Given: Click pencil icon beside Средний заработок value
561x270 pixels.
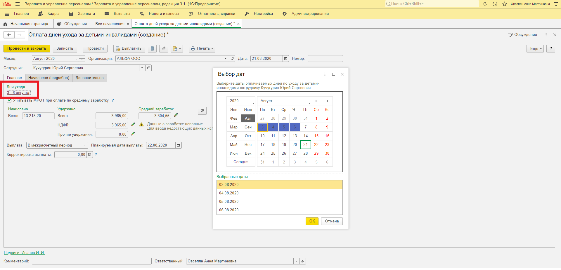Looking at the screenshot, I should 176,115.
